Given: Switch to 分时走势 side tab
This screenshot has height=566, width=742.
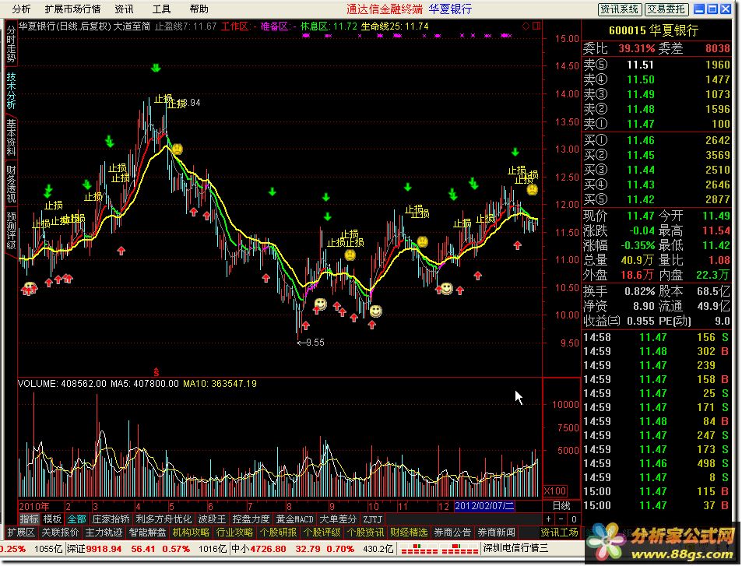Looking at the screenshot, I should (x=11, y=44).
